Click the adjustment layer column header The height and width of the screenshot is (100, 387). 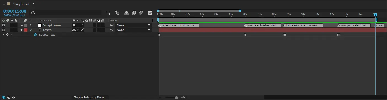pos(99,21)
